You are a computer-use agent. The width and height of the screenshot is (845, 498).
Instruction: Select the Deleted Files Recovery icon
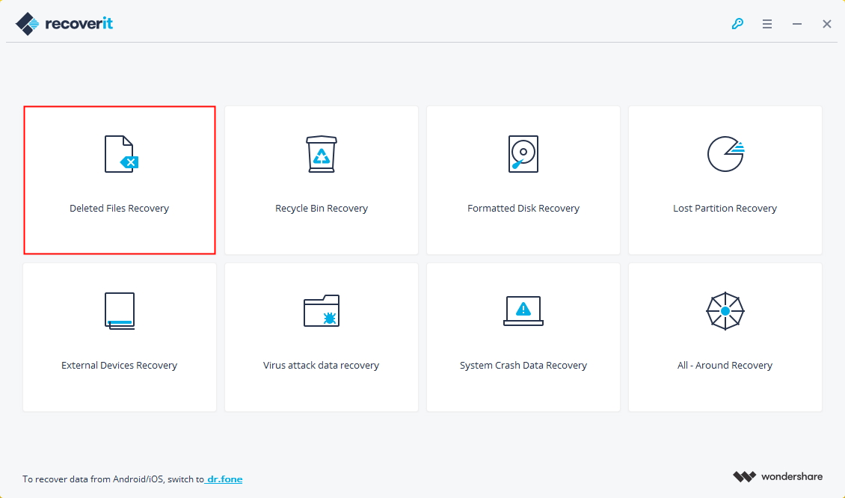click(x=119, y=154)
